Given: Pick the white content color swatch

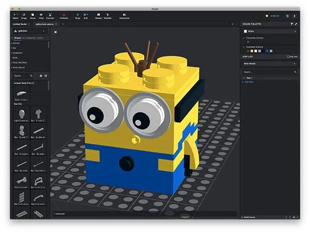Looking at the screenshot, I should click(x=256, y=51).
